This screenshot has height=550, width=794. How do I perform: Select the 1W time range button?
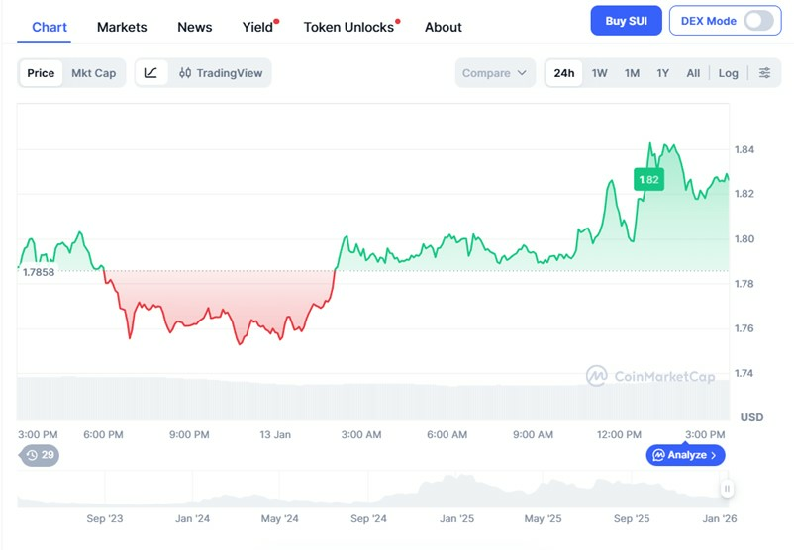click(x=599, y=73)
